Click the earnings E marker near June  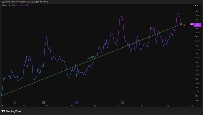[x=122, y=102]
